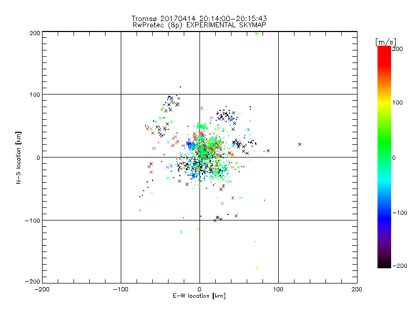Image resolution: width=420 pixels, height=315 pixels.
Task: Click the 'N-S location [km]' axis label
Action: (18, 158)
